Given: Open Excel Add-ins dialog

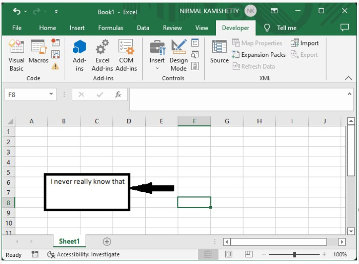Looking at the screenshot, I should (x=103, y=56).
